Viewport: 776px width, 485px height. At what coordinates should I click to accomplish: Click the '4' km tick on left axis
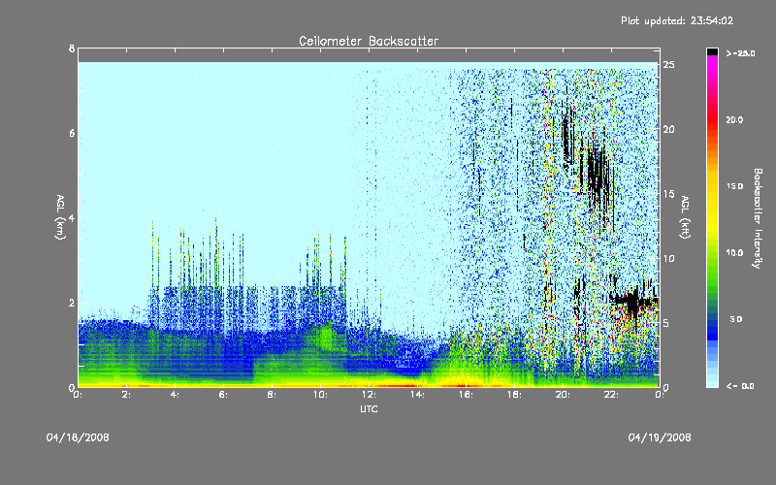(x=72, y=217)
